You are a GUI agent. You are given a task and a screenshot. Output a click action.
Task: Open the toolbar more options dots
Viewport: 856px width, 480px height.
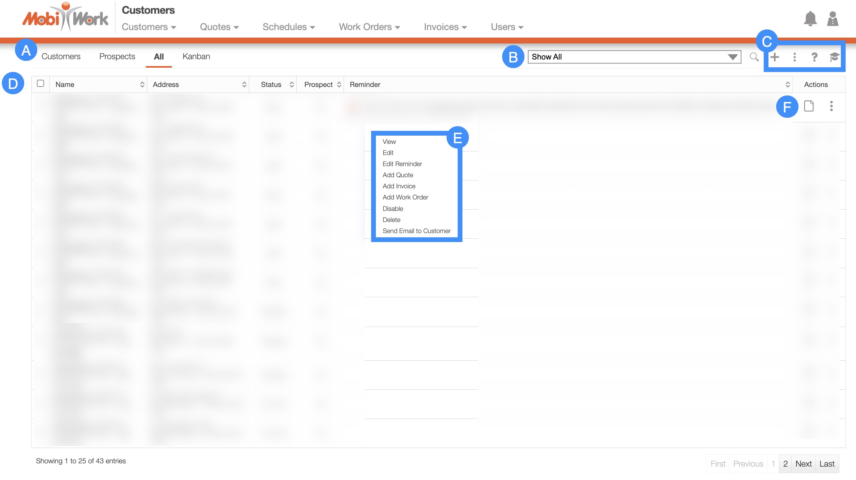(795, 57)
